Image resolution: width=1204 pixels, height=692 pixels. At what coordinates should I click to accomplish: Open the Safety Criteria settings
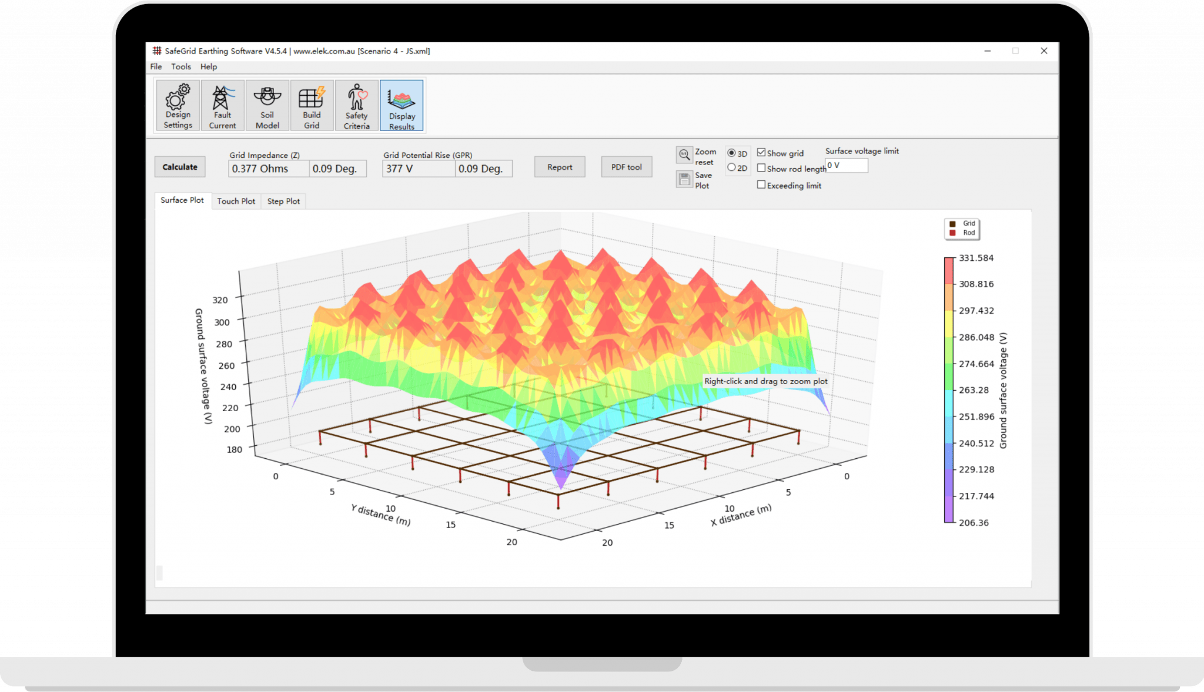coord(356,106)
